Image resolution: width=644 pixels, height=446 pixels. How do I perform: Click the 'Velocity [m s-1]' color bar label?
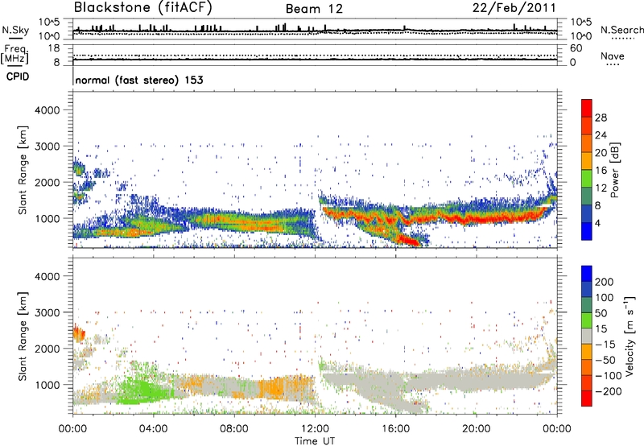[629, 336]
